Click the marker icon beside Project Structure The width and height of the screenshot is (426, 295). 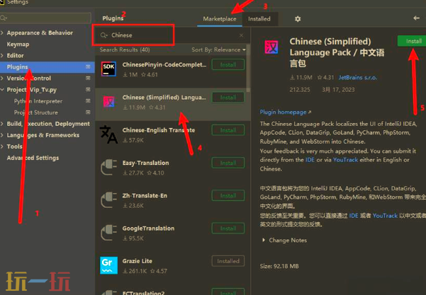88,112
